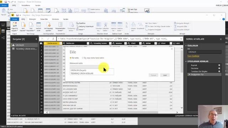Click the Satırları Kaldır icon
Image resolution: width=228 pixels, height=128 pixels.
point(120,25)
